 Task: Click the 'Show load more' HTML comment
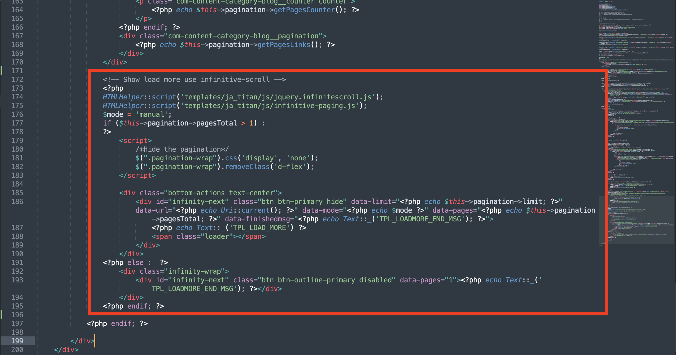coord(194,80)
